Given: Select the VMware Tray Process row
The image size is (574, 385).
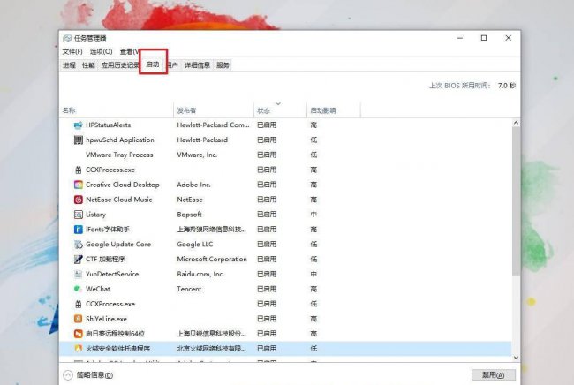Looking at the screenshot, I should [285, 155].
